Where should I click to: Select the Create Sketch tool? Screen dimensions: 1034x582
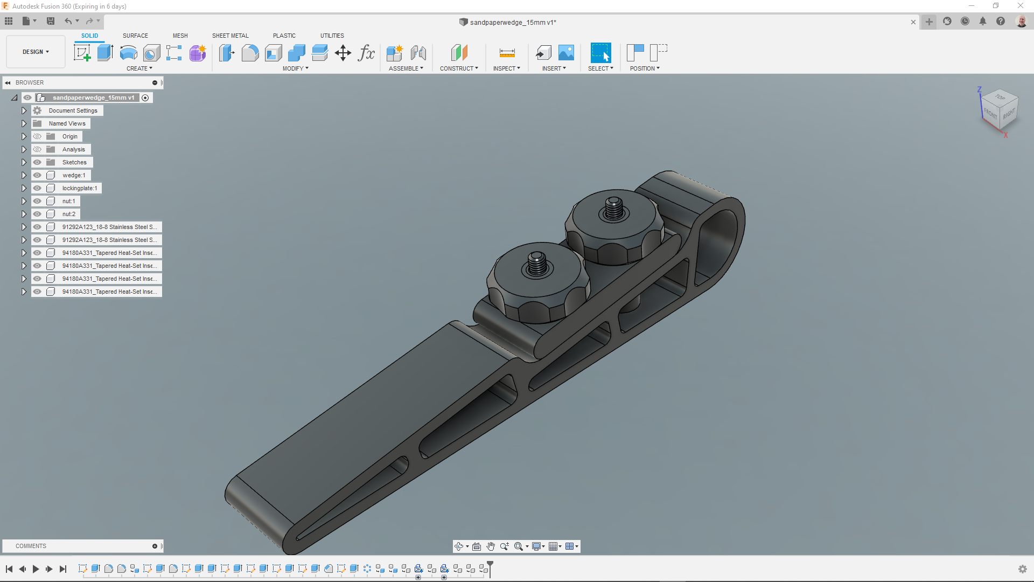click(x=82, y=53)
